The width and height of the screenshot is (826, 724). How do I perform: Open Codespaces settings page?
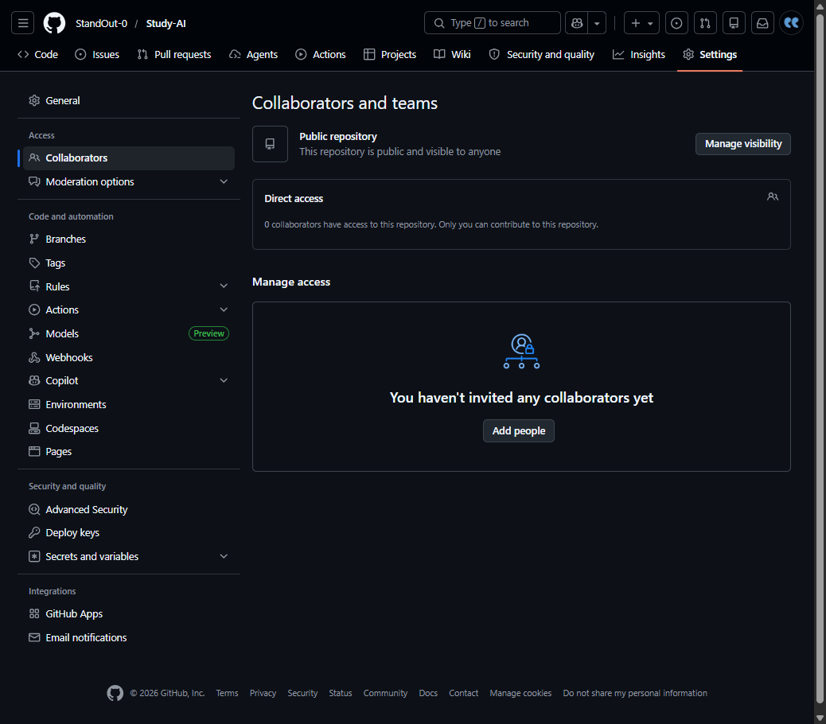[x=129, y=428]
